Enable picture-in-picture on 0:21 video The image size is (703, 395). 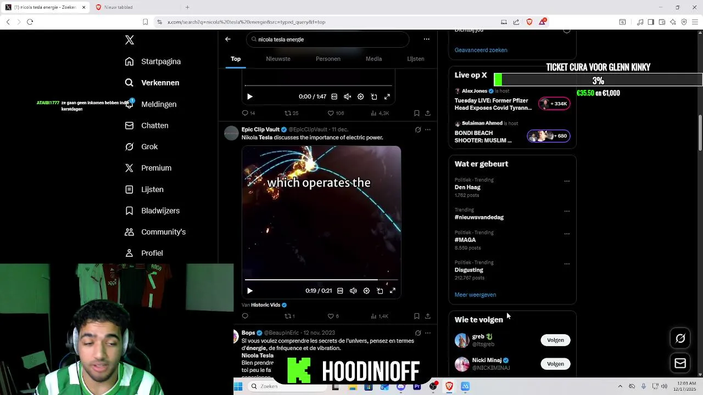(380, 291)
